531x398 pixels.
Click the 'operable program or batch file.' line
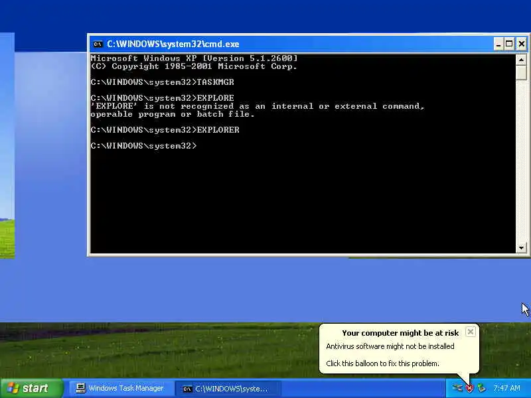[173, 114]
